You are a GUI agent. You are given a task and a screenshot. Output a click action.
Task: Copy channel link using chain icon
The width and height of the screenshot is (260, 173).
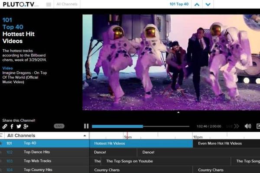5,126
